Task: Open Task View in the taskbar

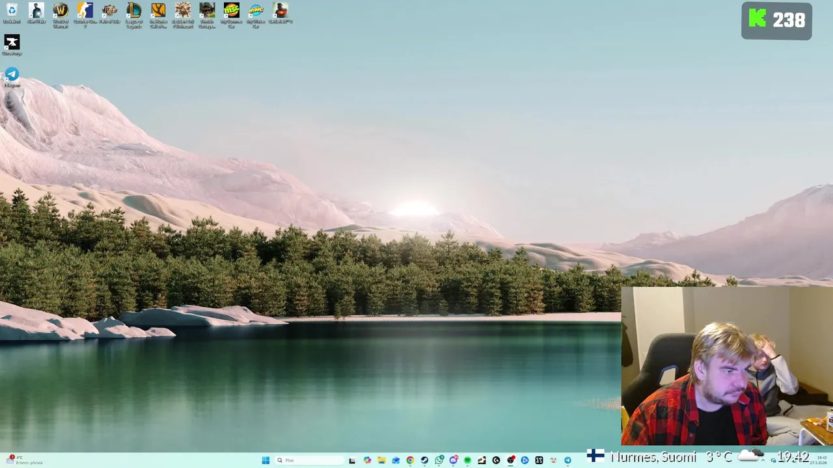Action: (x=352, y=460)
